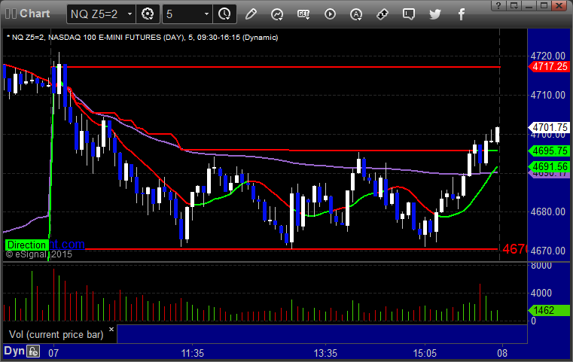Open the comment bubble icon
Screen dimensions: 573x362
click(x=409, y=14)
